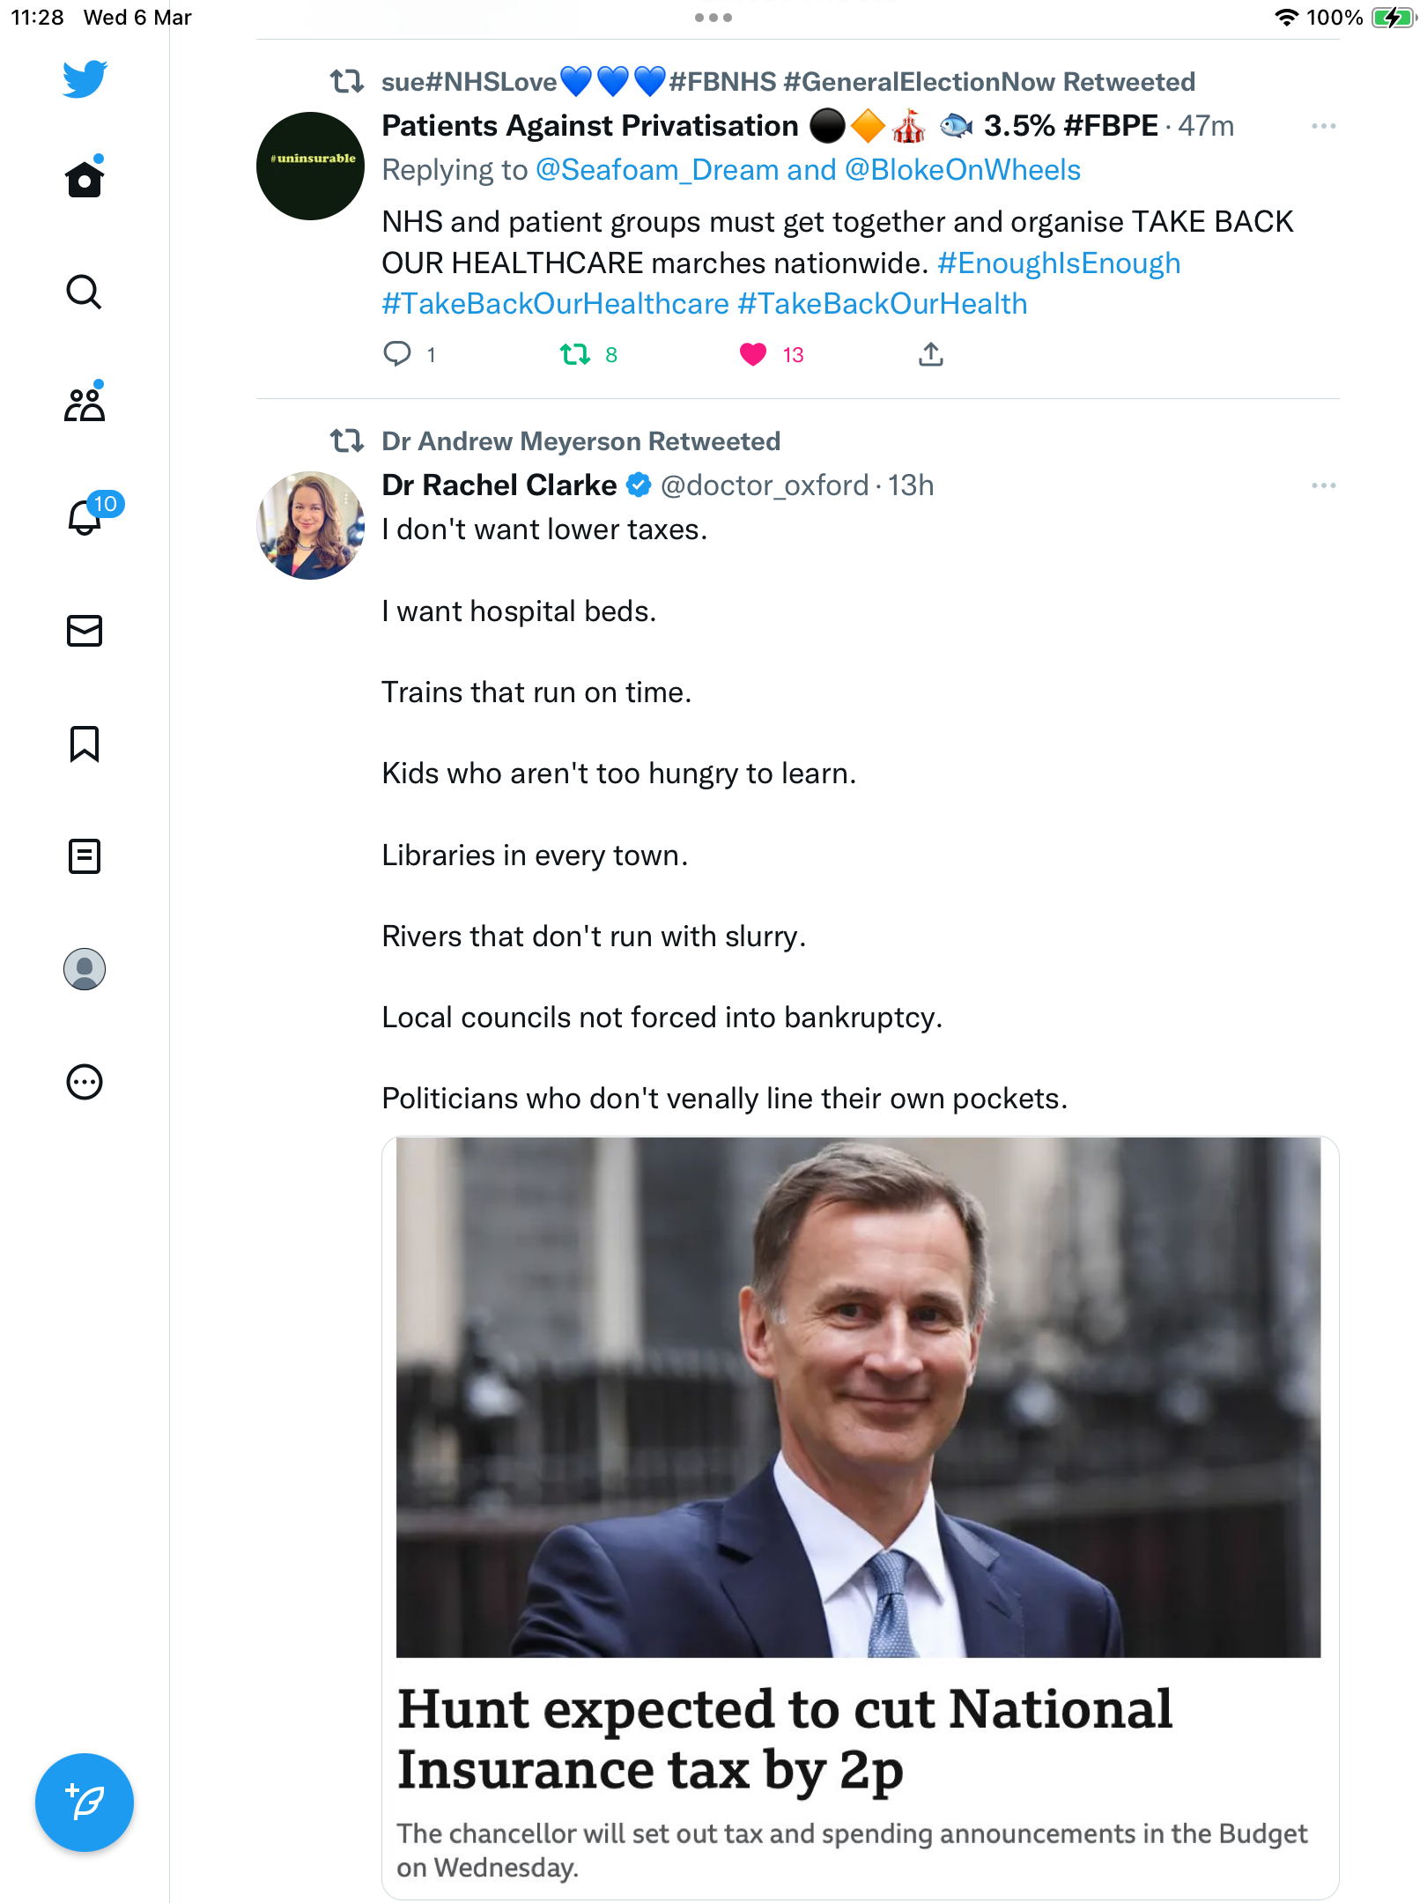Image resolution: width=1427 pixels, height=1903 pixels.
Task: Open Bookmarks icon in sidebar
Action: [85, 744]
